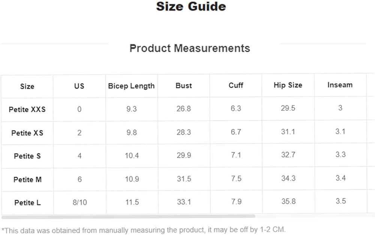Select the 11.5 bicep length cell
The height and width of the screenshot is (235, 375).
pos(132,202)
